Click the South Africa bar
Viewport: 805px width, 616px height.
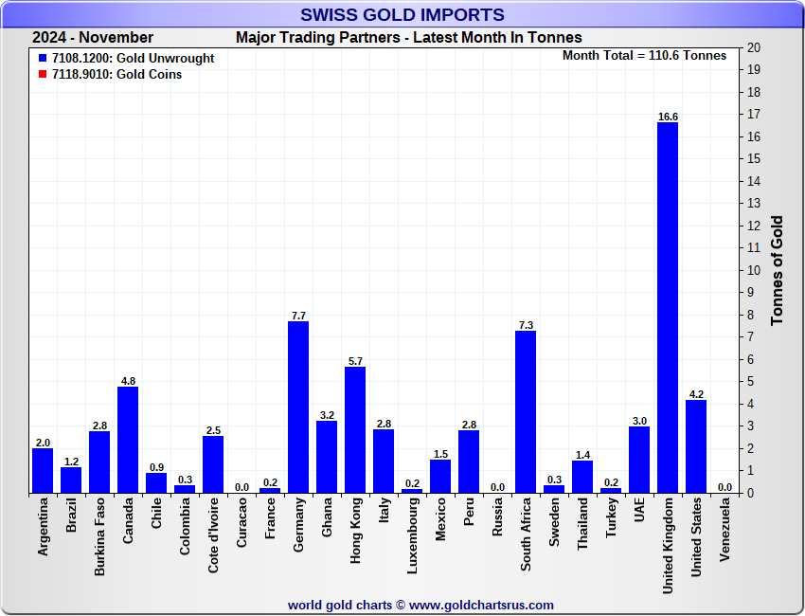[526, 412]
